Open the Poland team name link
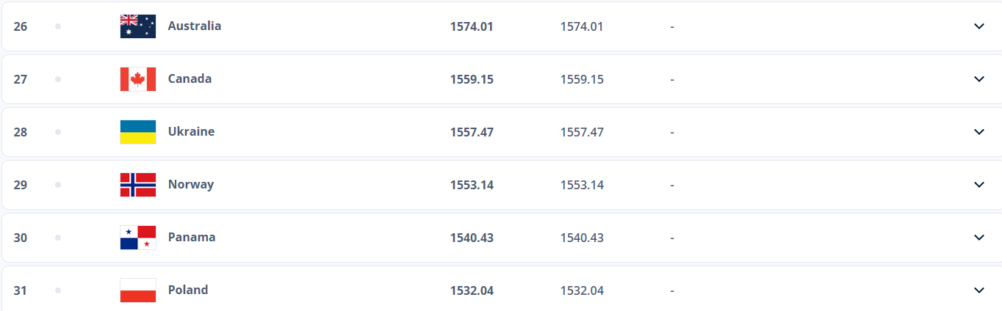1002x311 pixels. tap(188, 290)
